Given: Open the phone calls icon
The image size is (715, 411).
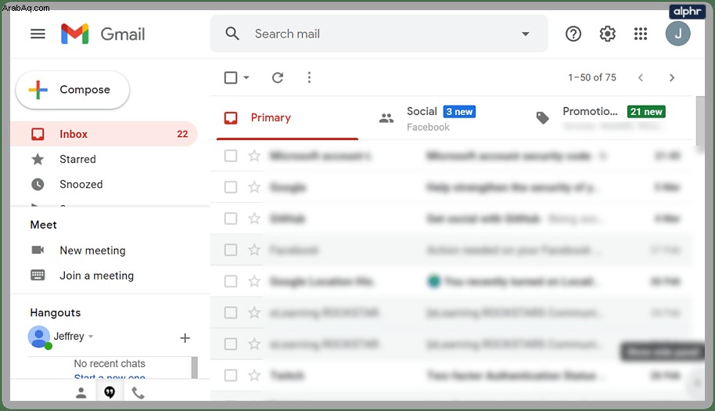Looking at the screenshot, I should [x=138, y=393].
